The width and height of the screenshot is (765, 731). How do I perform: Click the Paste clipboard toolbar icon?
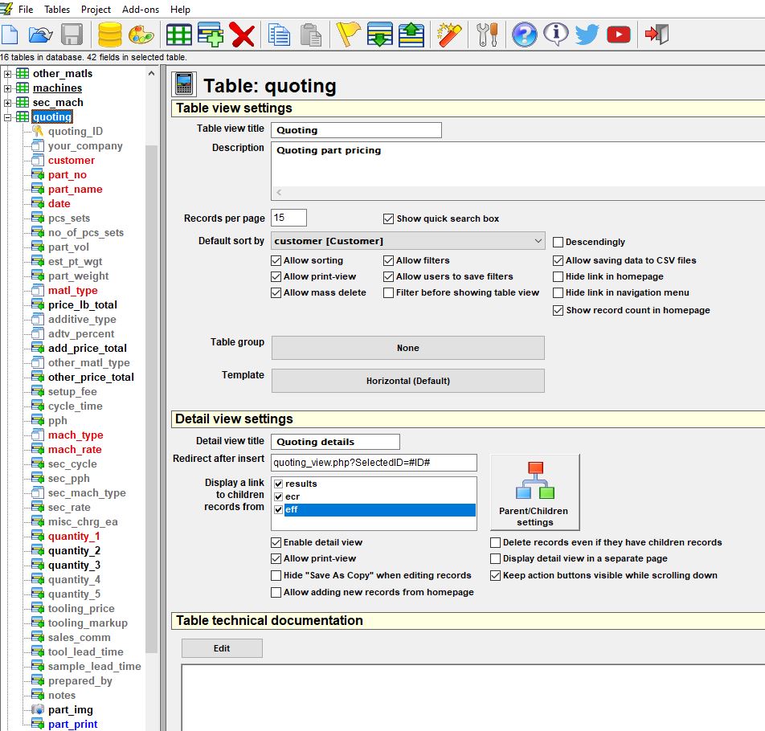point(310,35)
